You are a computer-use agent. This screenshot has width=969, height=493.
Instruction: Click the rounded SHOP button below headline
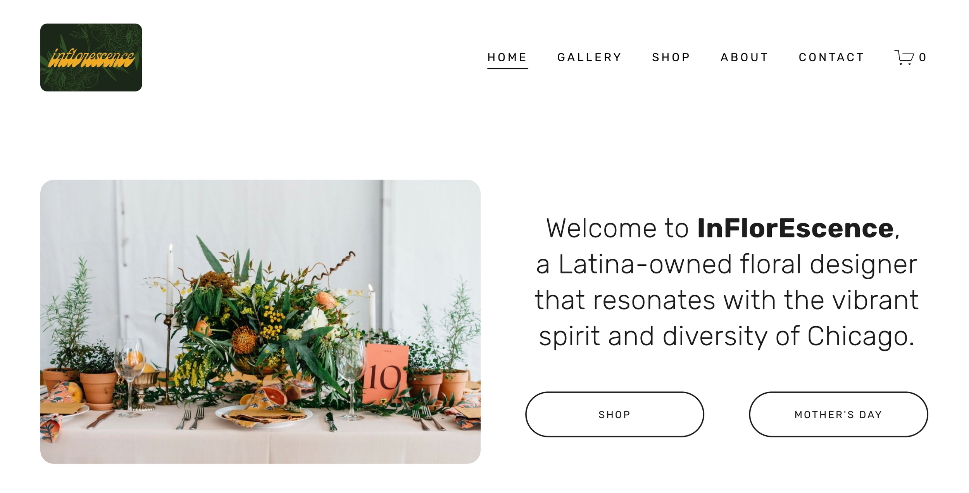click(x=614, y=415)
